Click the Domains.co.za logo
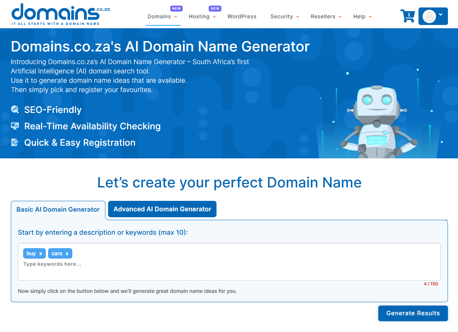This screenshot has height=332, width=458. coord(61,14)
